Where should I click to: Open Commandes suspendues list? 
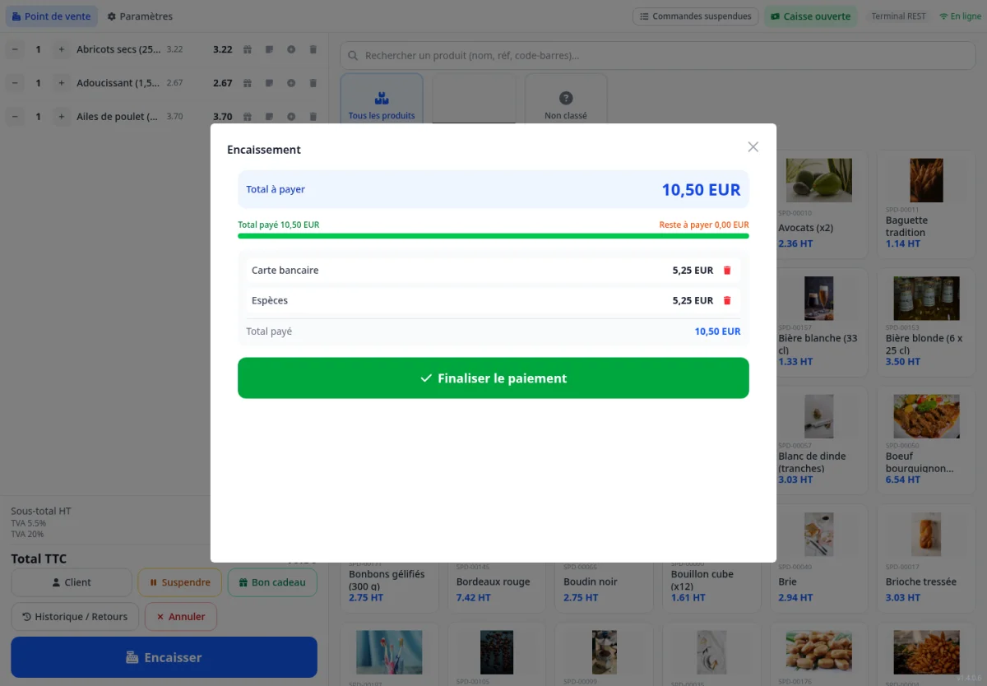point(695,16)
